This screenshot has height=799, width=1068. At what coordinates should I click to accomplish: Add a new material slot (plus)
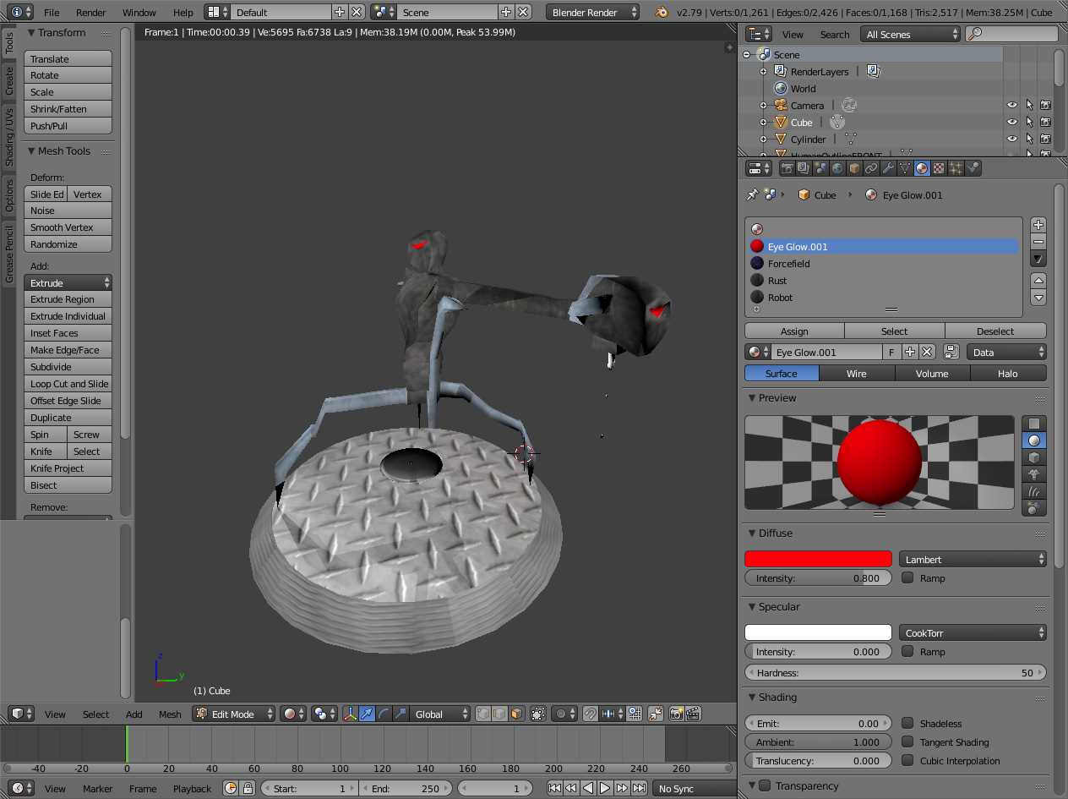tap(1038, 225)
